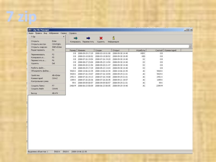Sort by the Комментарий column header
The height and width of the screenshot is (162, 216).
pyautogui.click(x=172, y=50)
